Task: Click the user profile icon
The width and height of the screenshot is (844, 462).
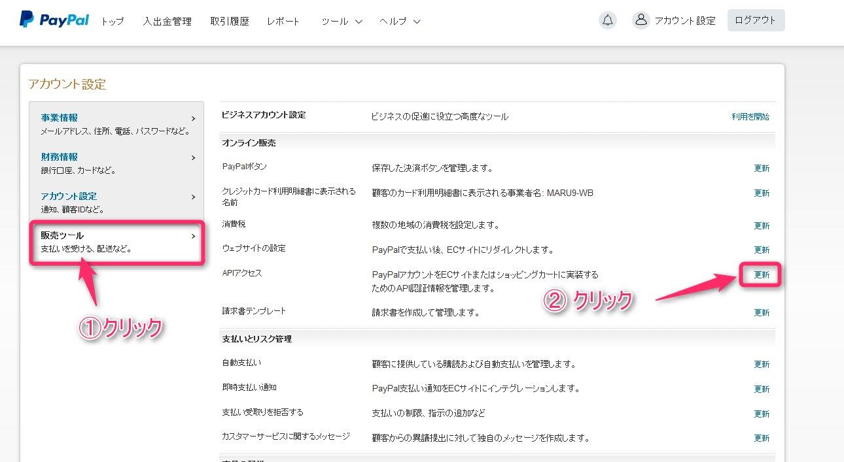Action: [641, 20]
